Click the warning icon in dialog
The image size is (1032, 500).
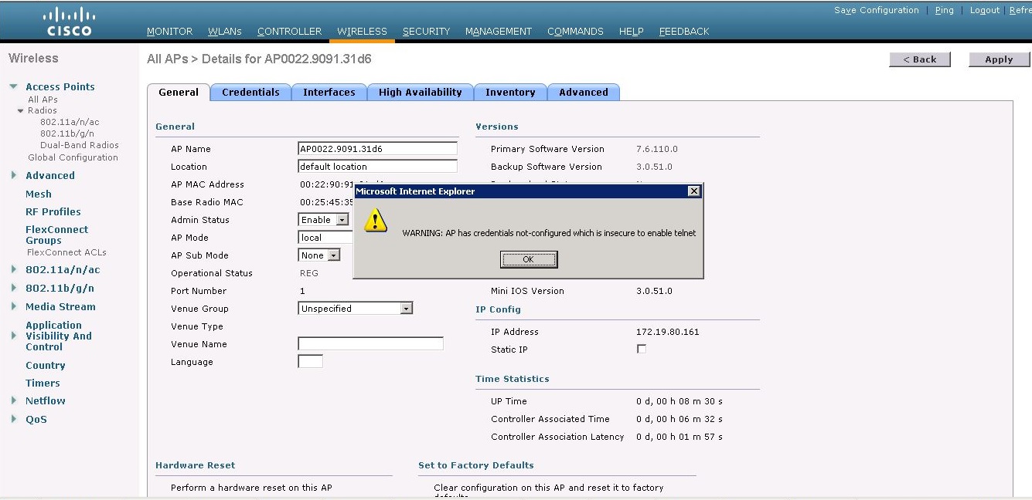pos(376,220)
